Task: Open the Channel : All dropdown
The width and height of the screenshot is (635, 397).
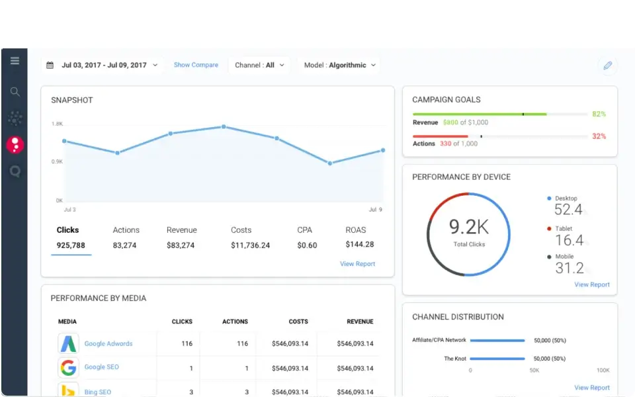Action: click(x=259, y=65)
